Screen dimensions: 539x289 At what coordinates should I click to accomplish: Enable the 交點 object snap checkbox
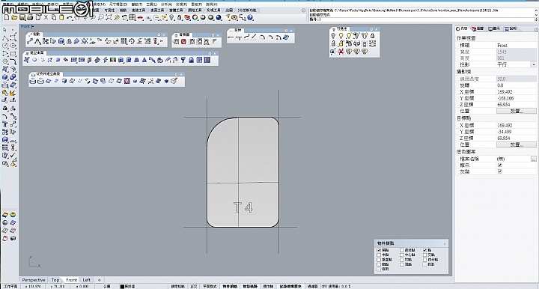coord(425,255)
